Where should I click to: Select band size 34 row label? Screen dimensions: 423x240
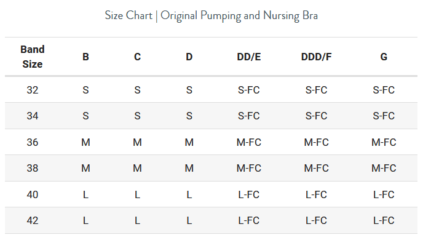pyautogui.click(x=33, y=116)
